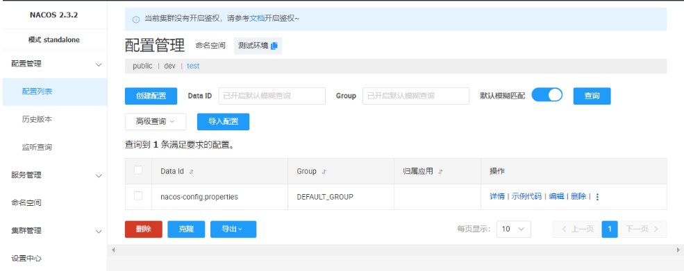Tick the checkbox for nacos-config.properties

pyautogui.click(x=138, y=196)
